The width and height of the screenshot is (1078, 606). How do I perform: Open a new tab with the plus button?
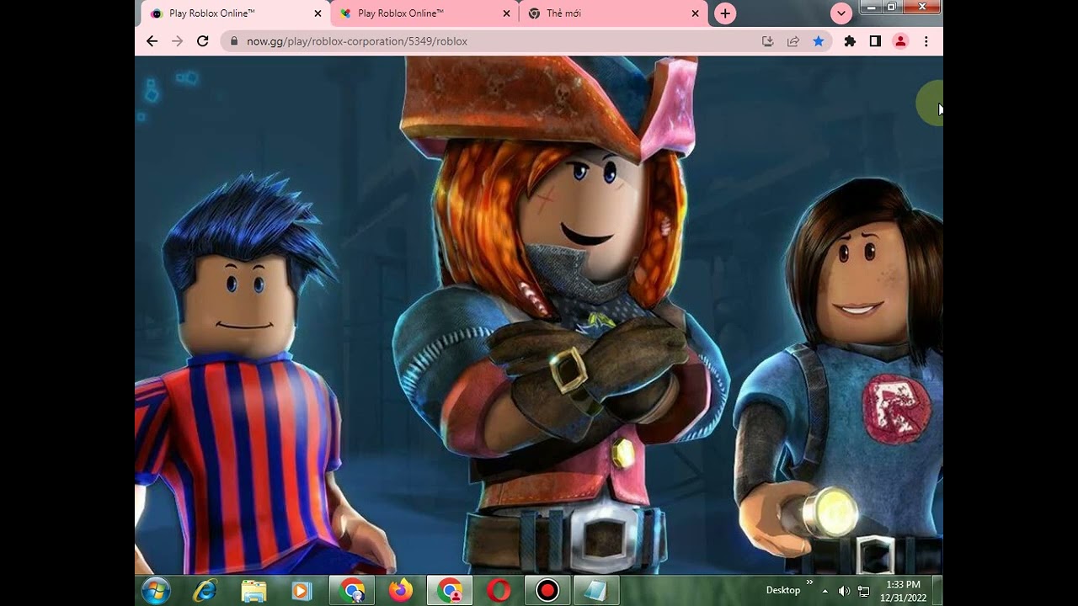(x=725, y=13)
